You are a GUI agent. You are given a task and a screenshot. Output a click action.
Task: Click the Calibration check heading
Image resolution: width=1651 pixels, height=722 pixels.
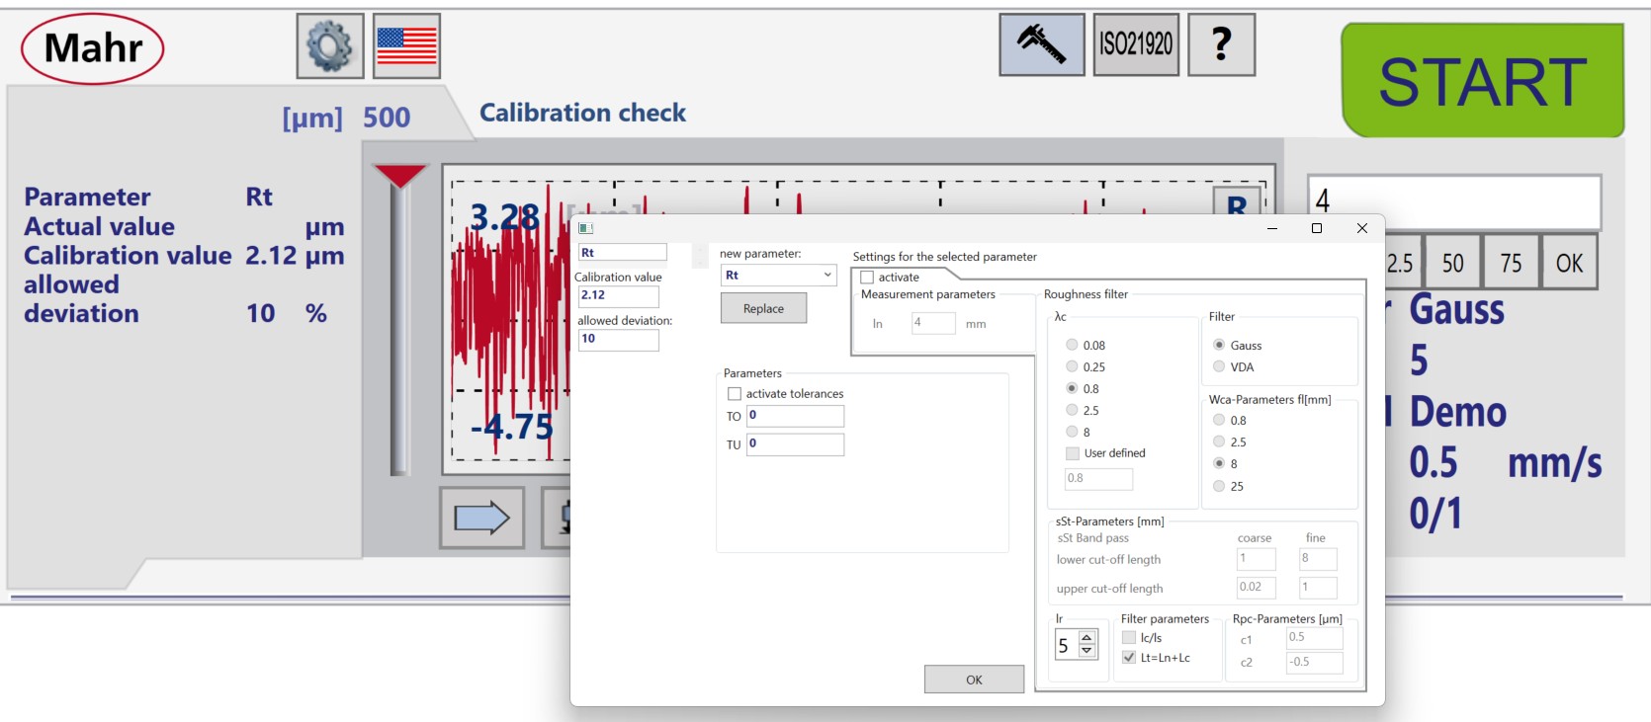pyautogui.click(x=582, y=113)
